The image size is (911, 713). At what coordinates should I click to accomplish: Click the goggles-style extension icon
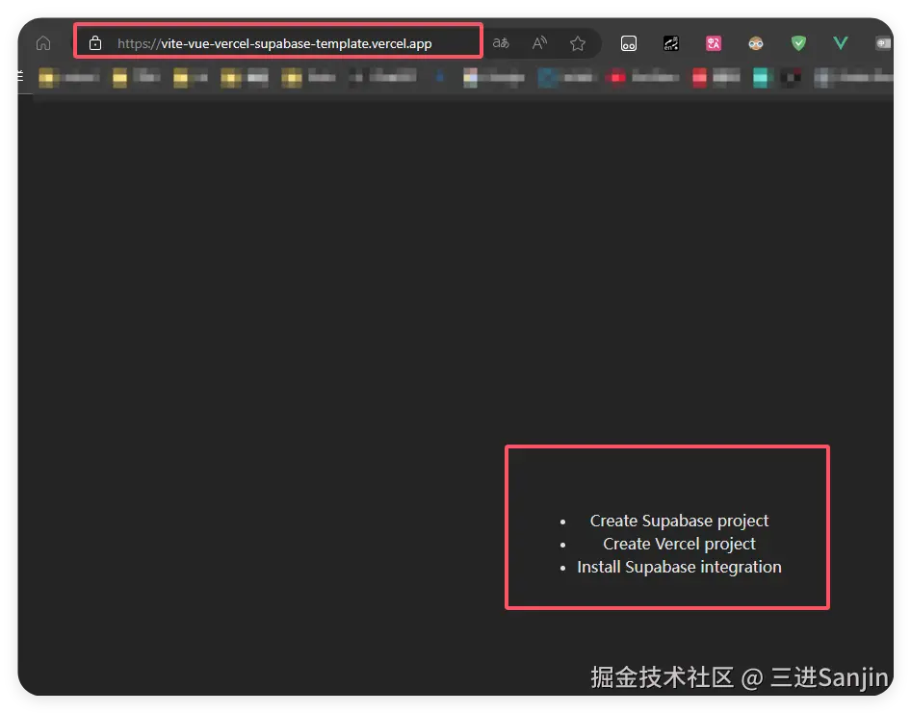point(629,42)
